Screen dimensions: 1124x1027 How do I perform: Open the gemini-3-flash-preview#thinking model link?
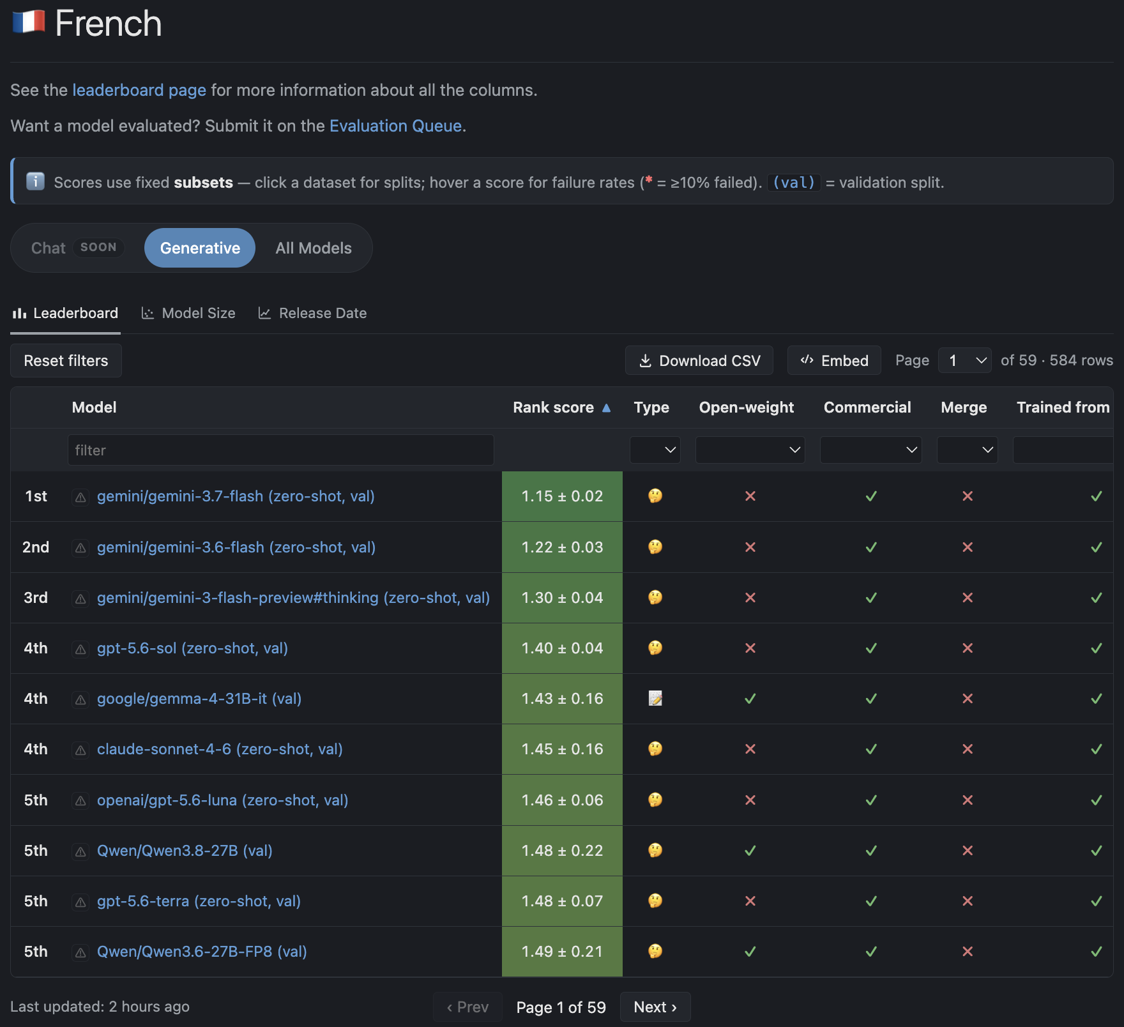(293, 598)
